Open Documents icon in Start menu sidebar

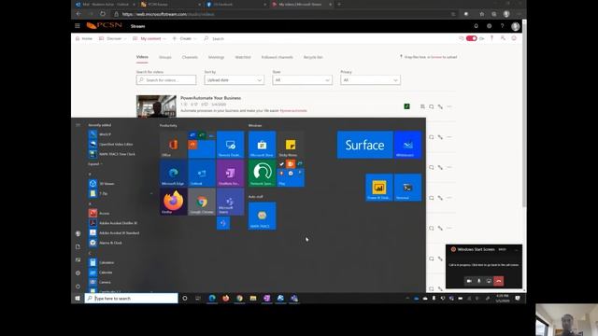click(78, 246)
